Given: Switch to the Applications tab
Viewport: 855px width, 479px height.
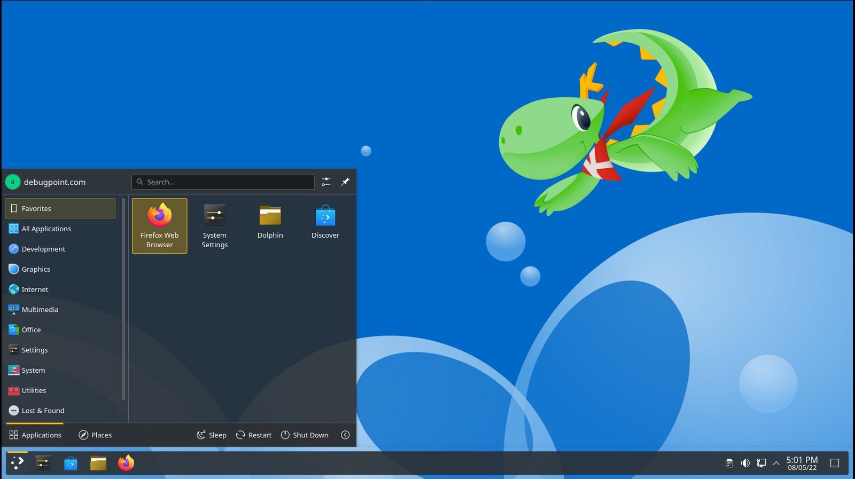Looking at the screenshot, I should point(35,435).
